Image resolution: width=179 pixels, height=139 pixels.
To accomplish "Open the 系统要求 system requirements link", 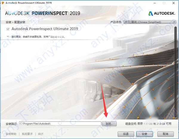I will click(x=27, y=134).
